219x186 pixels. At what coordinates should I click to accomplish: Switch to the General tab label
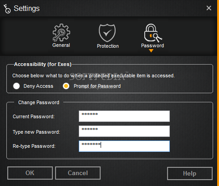click(61, 45)
